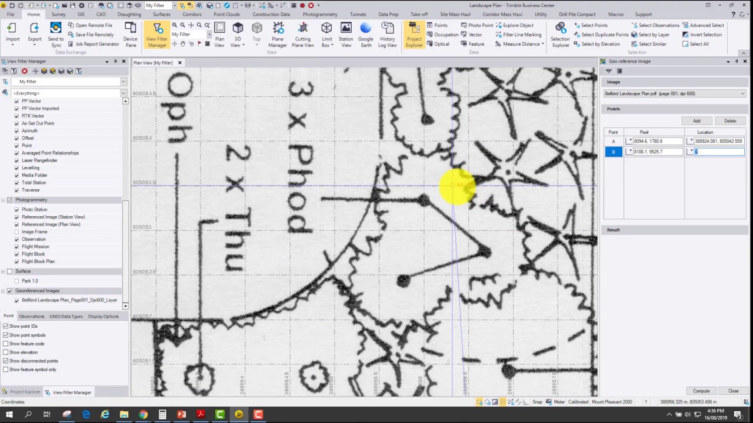This screenshot has width=753, height=423.
Task: Open a new Plan View
Action: (219, 35)
